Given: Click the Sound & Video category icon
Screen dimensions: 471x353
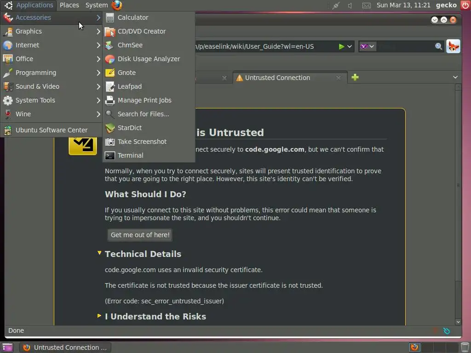Looking at the screenshot, I should 8,86.
